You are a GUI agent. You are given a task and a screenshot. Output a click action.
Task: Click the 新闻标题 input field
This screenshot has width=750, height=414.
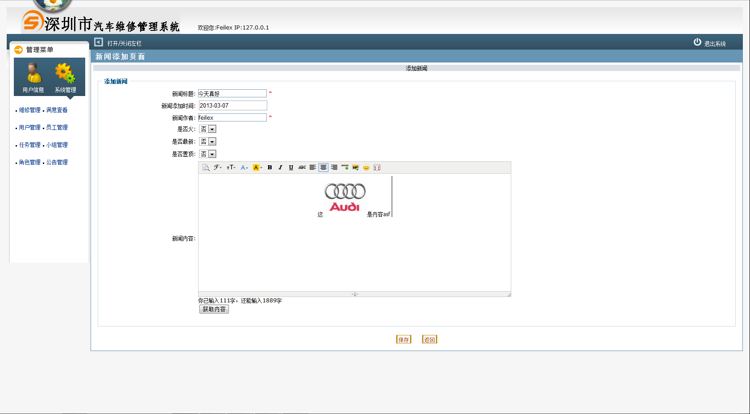[x=232, y=93]
